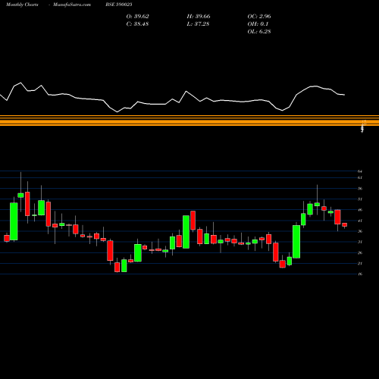Click the right end of the white indicator line
The image size is (379, 379).
[x=344, y=95]
